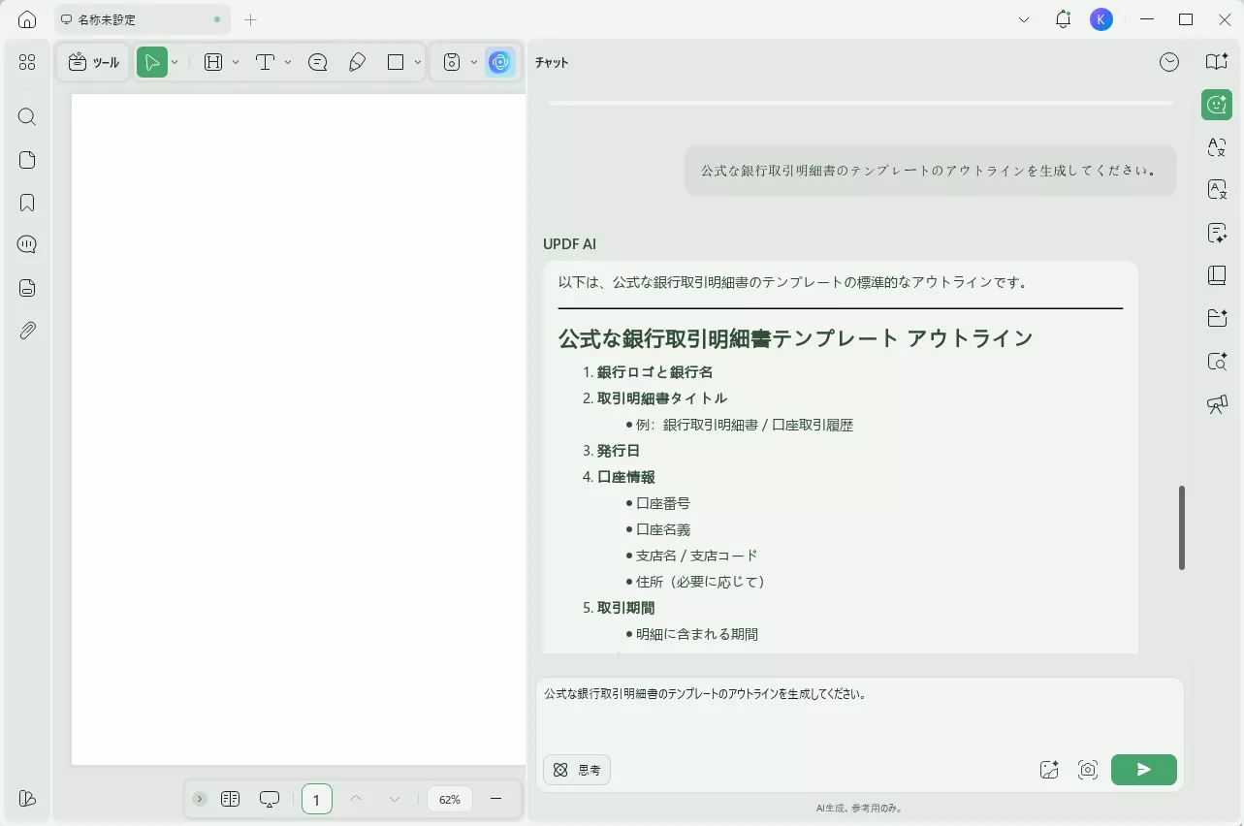Enable 思考 thinking mode in chat box

(x=576, y=769)
